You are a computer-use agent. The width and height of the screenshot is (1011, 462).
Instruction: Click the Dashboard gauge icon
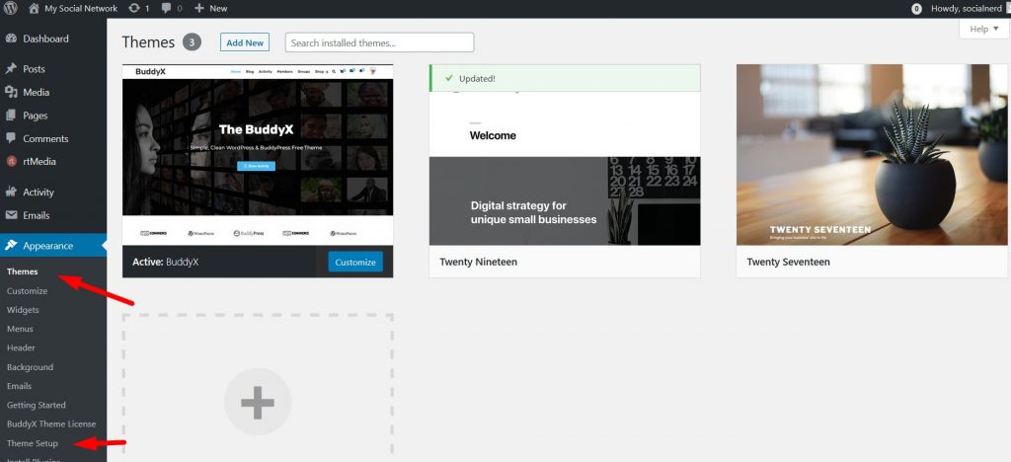point(11,38)
